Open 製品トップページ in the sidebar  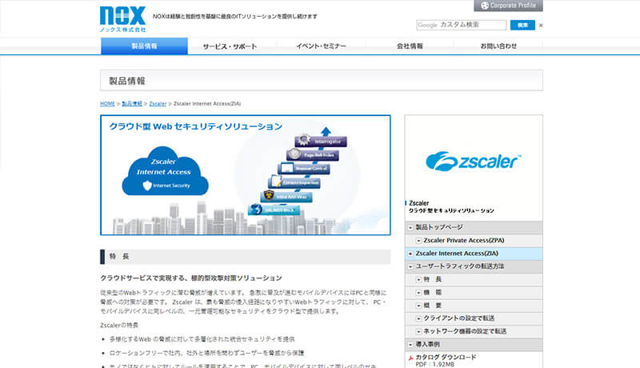point(474,227)
